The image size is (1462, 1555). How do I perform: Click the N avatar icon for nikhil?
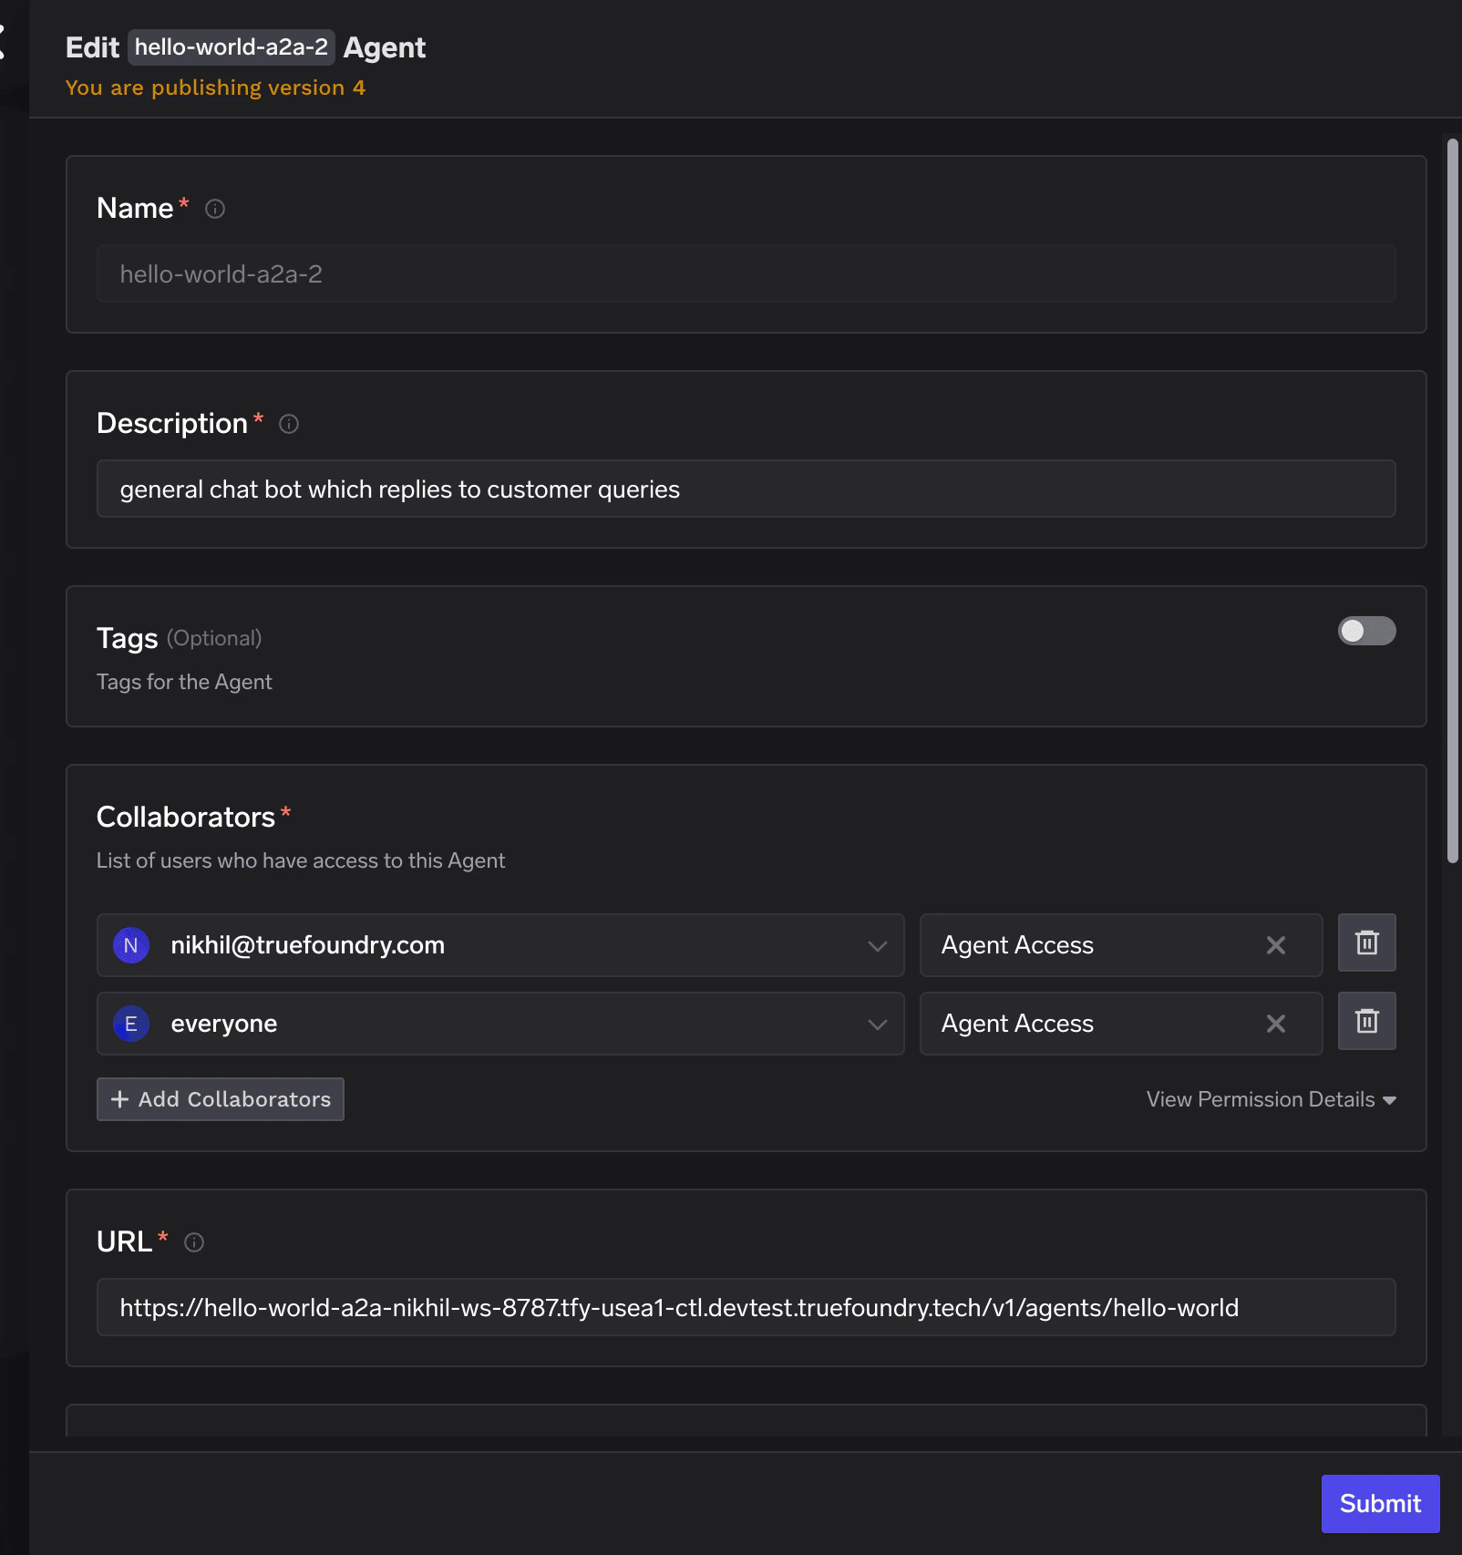click(x=130, y=945)
